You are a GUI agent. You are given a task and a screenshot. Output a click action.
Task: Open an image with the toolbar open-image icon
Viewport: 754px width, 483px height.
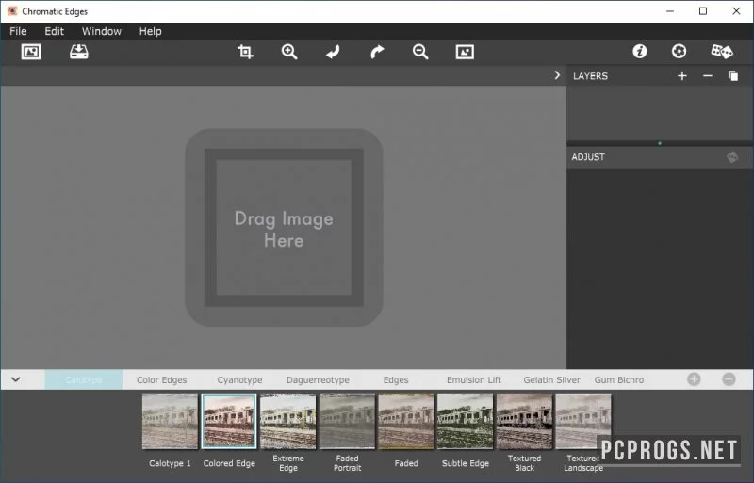(x=31, y=52)
